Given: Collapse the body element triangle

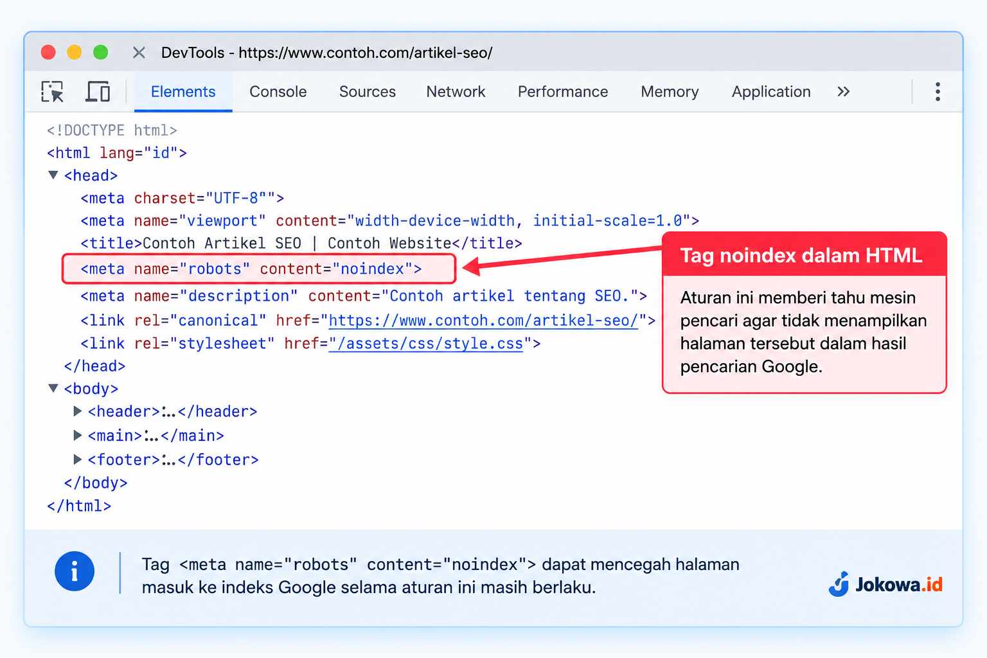Looking at the screenshot, I should click(x=53, y=388).
